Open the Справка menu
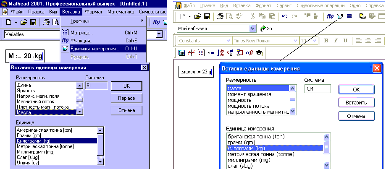The width and height of the screenshot is (386, 169). pyautogui.click(x=374, y=5)
